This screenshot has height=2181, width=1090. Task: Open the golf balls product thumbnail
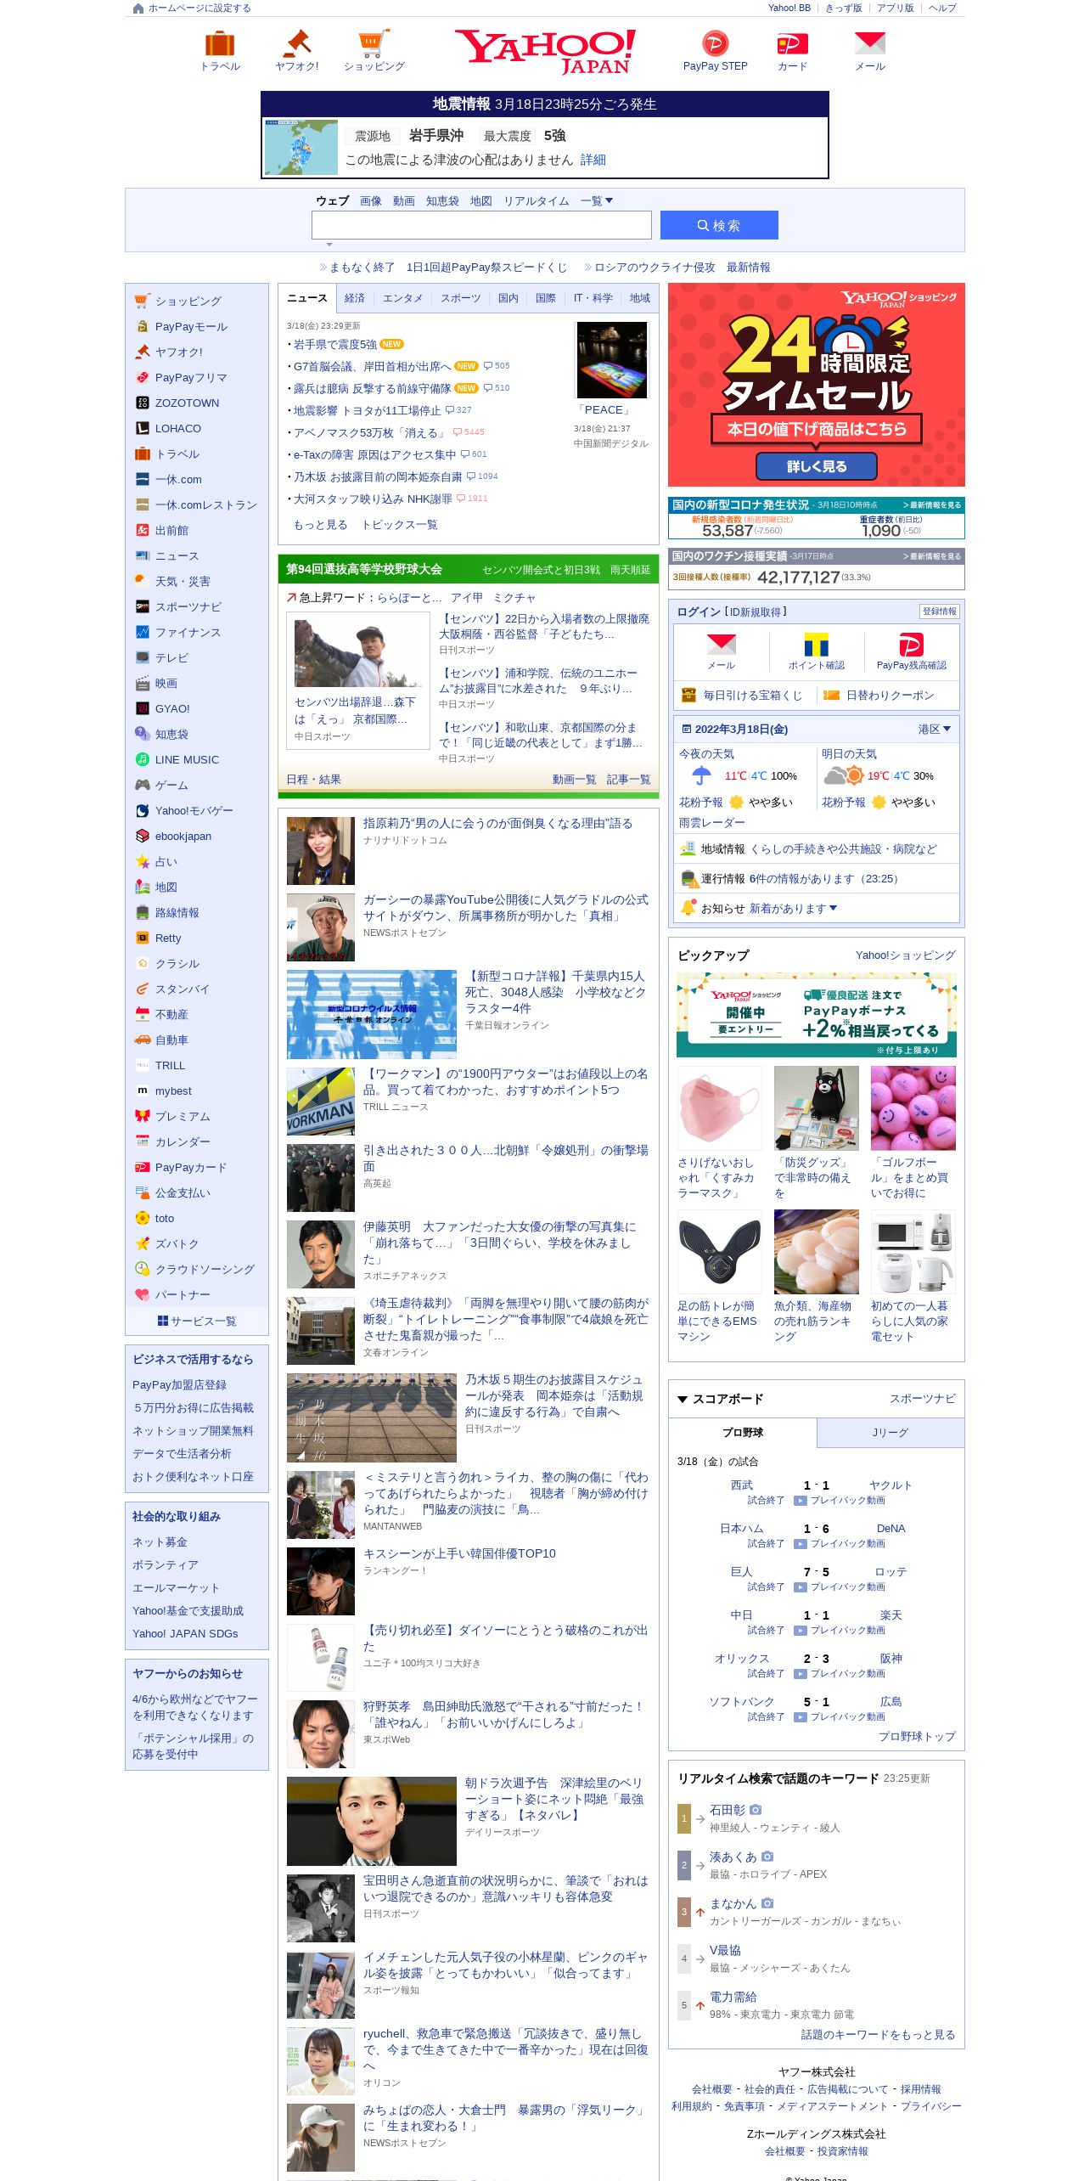(913, 1108)
